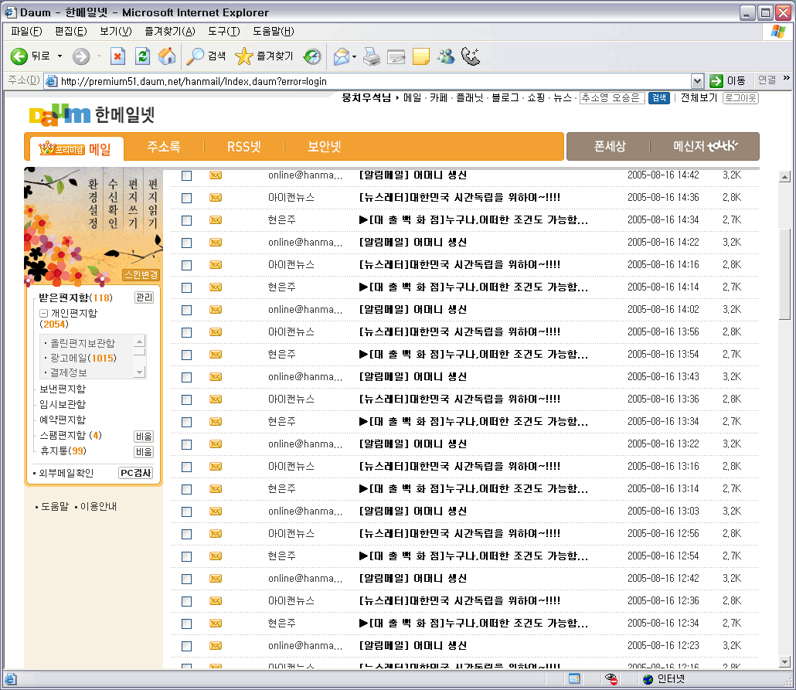Click the phone handset toolbar icon
The width and height of the screenshot is (796, 690).
(471, 56)
